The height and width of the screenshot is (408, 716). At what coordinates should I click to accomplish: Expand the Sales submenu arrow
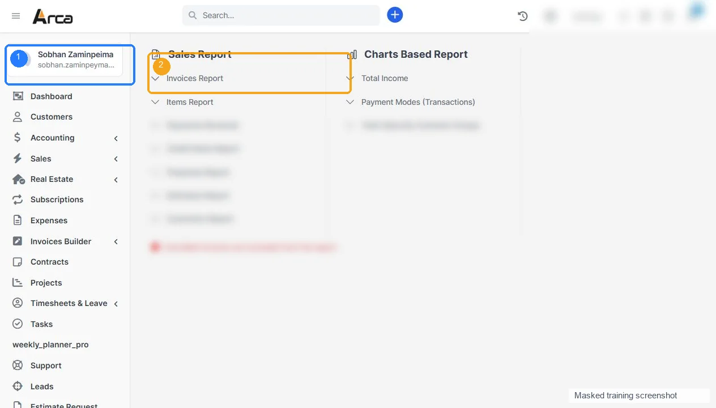click(x=116, y=159)
